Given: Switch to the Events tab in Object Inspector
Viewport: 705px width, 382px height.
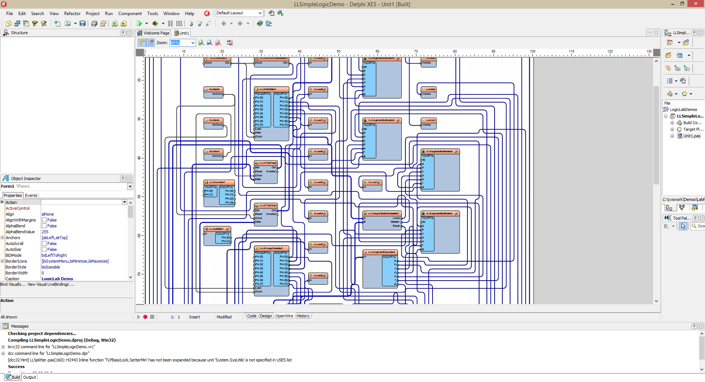Looking at the screenshot, I should 31,195.
